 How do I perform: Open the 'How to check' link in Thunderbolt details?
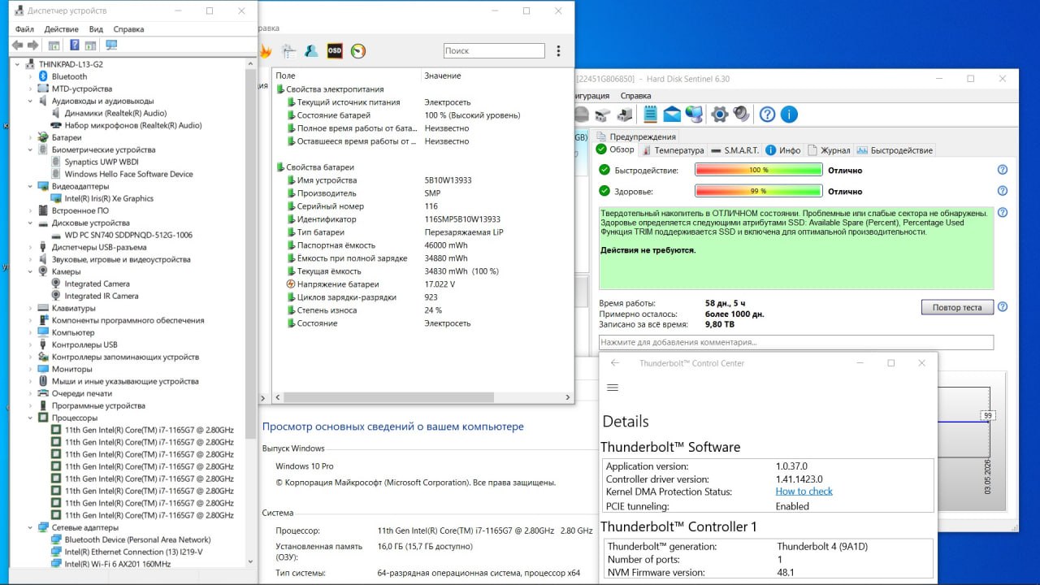(804, 492)
